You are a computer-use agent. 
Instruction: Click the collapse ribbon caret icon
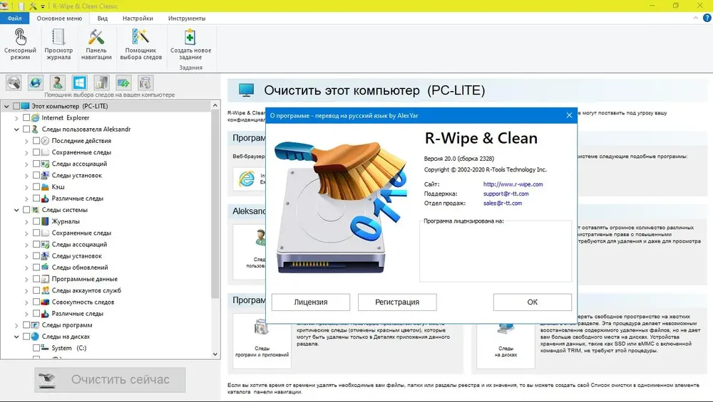(695, 18)
